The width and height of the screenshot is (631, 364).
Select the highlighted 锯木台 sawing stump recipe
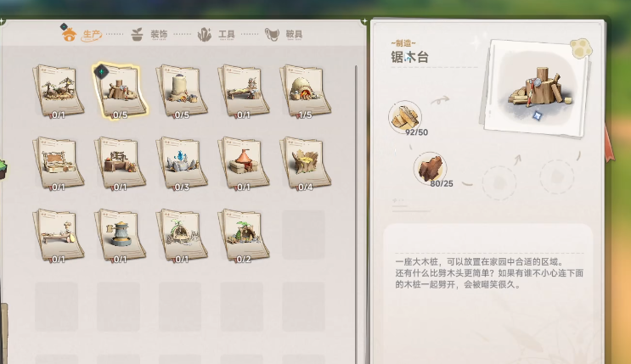[x=120, y=92]
